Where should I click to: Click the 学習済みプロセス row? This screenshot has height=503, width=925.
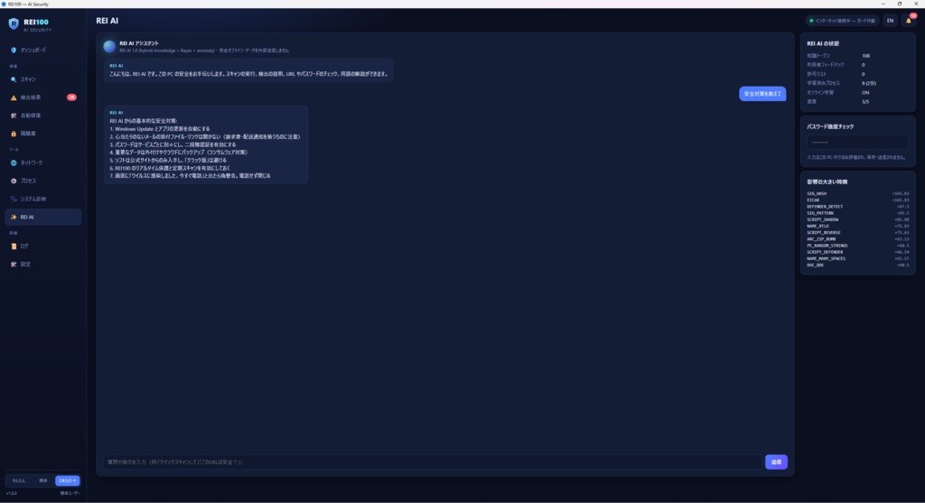click(858, 83)
